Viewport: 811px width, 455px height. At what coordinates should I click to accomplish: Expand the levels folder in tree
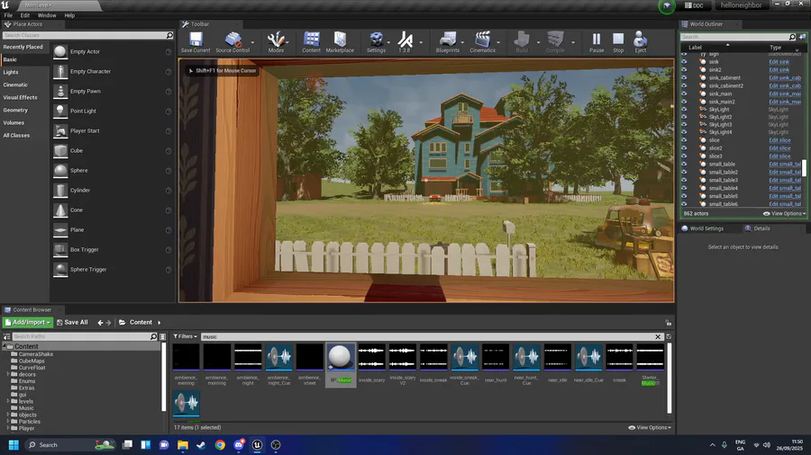8,401
